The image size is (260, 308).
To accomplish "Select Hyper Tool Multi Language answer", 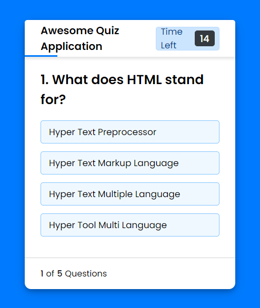I will pyautogui.click(x=130, y=225).
